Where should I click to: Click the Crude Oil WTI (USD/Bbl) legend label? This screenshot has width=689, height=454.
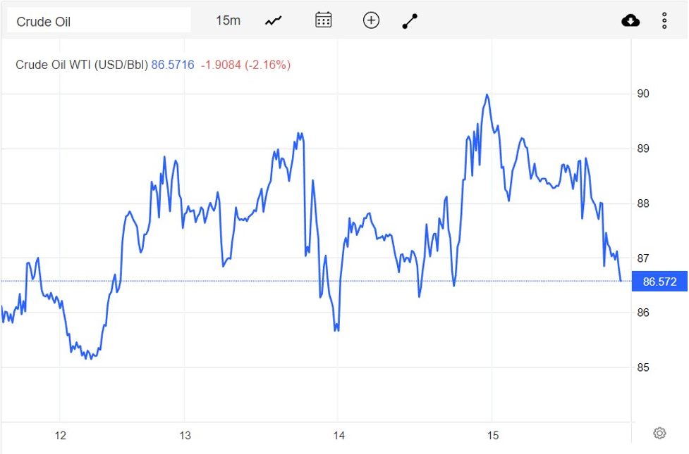(x=82, y=65)
